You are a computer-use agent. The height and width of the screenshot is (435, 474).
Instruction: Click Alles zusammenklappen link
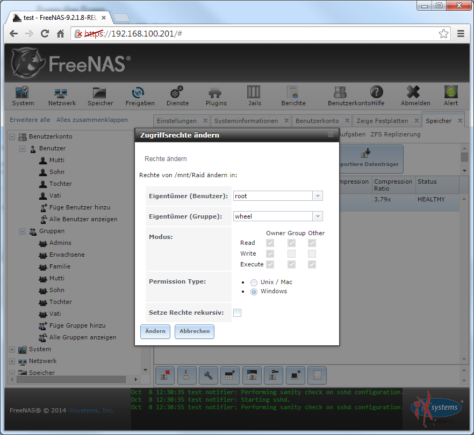(92, 120)
